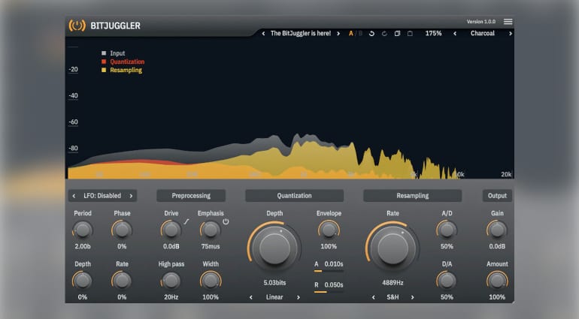
Task: Open the preset name 'The BitJuggler is here!'
Action: (x=301, y=34)
